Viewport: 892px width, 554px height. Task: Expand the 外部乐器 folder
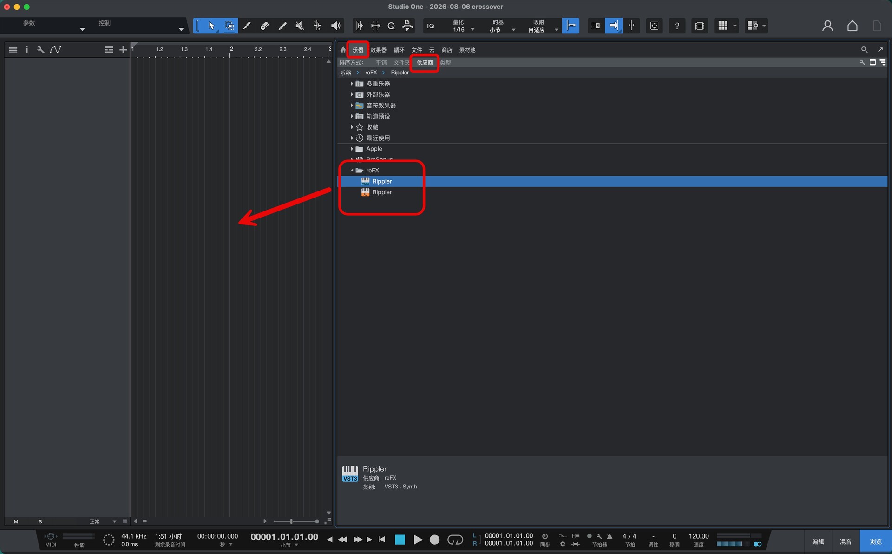(x=352, y=94)
